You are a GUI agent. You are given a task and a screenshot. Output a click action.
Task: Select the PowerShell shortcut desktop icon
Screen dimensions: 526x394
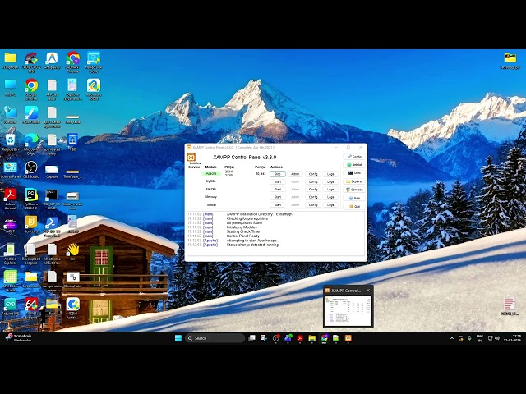[x=52, y=227]
